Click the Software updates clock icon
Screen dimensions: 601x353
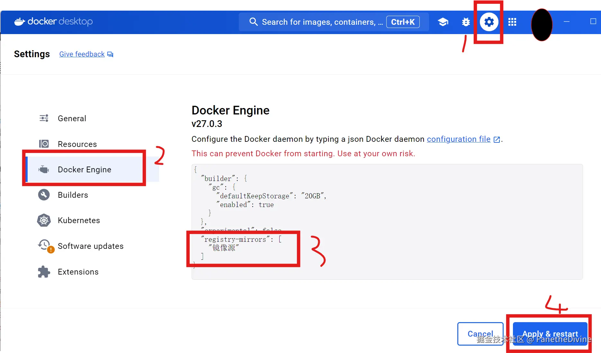click(44, 245)
